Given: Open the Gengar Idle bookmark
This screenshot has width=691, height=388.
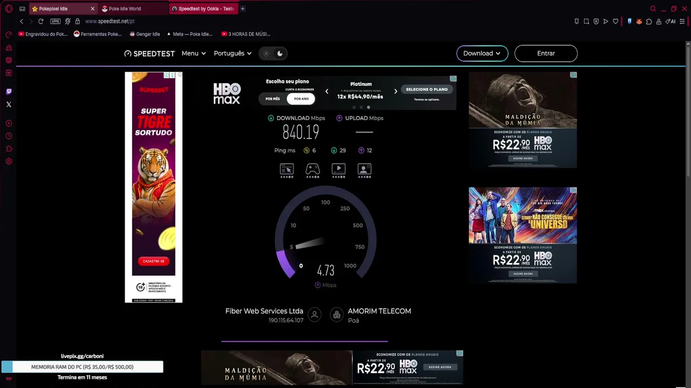Looking at the screenshot, I should pyautogui.click(x=145, y=34).
